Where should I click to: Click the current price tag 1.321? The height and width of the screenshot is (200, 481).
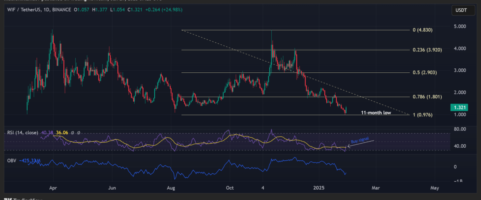coord(458,107)
